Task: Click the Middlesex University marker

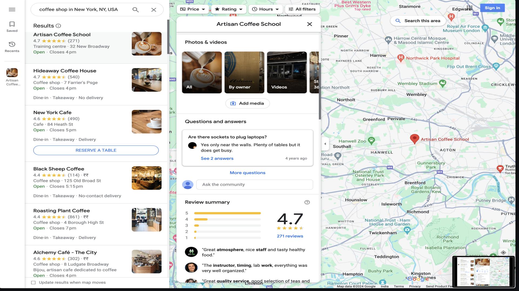Action: [494, 39]
